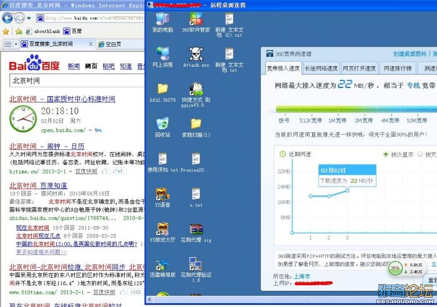Expand the quick tabs dropdown arrow
The width and height of the screenshot is (437, 307).
pyautogui.click(x=16, y=44)
